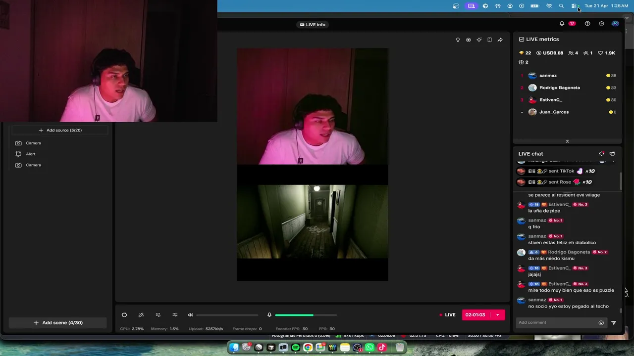View the diamonds count 22
The height and width of the screenshot is (356, 634).
[525, 53]
